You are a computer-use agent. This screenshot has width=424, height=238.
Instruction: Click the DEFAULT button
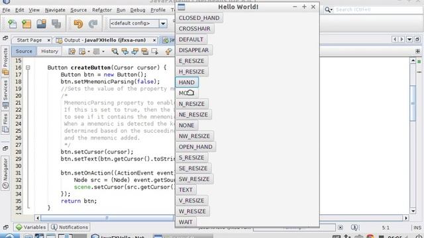pyautogui.click(x=191, y=40)
